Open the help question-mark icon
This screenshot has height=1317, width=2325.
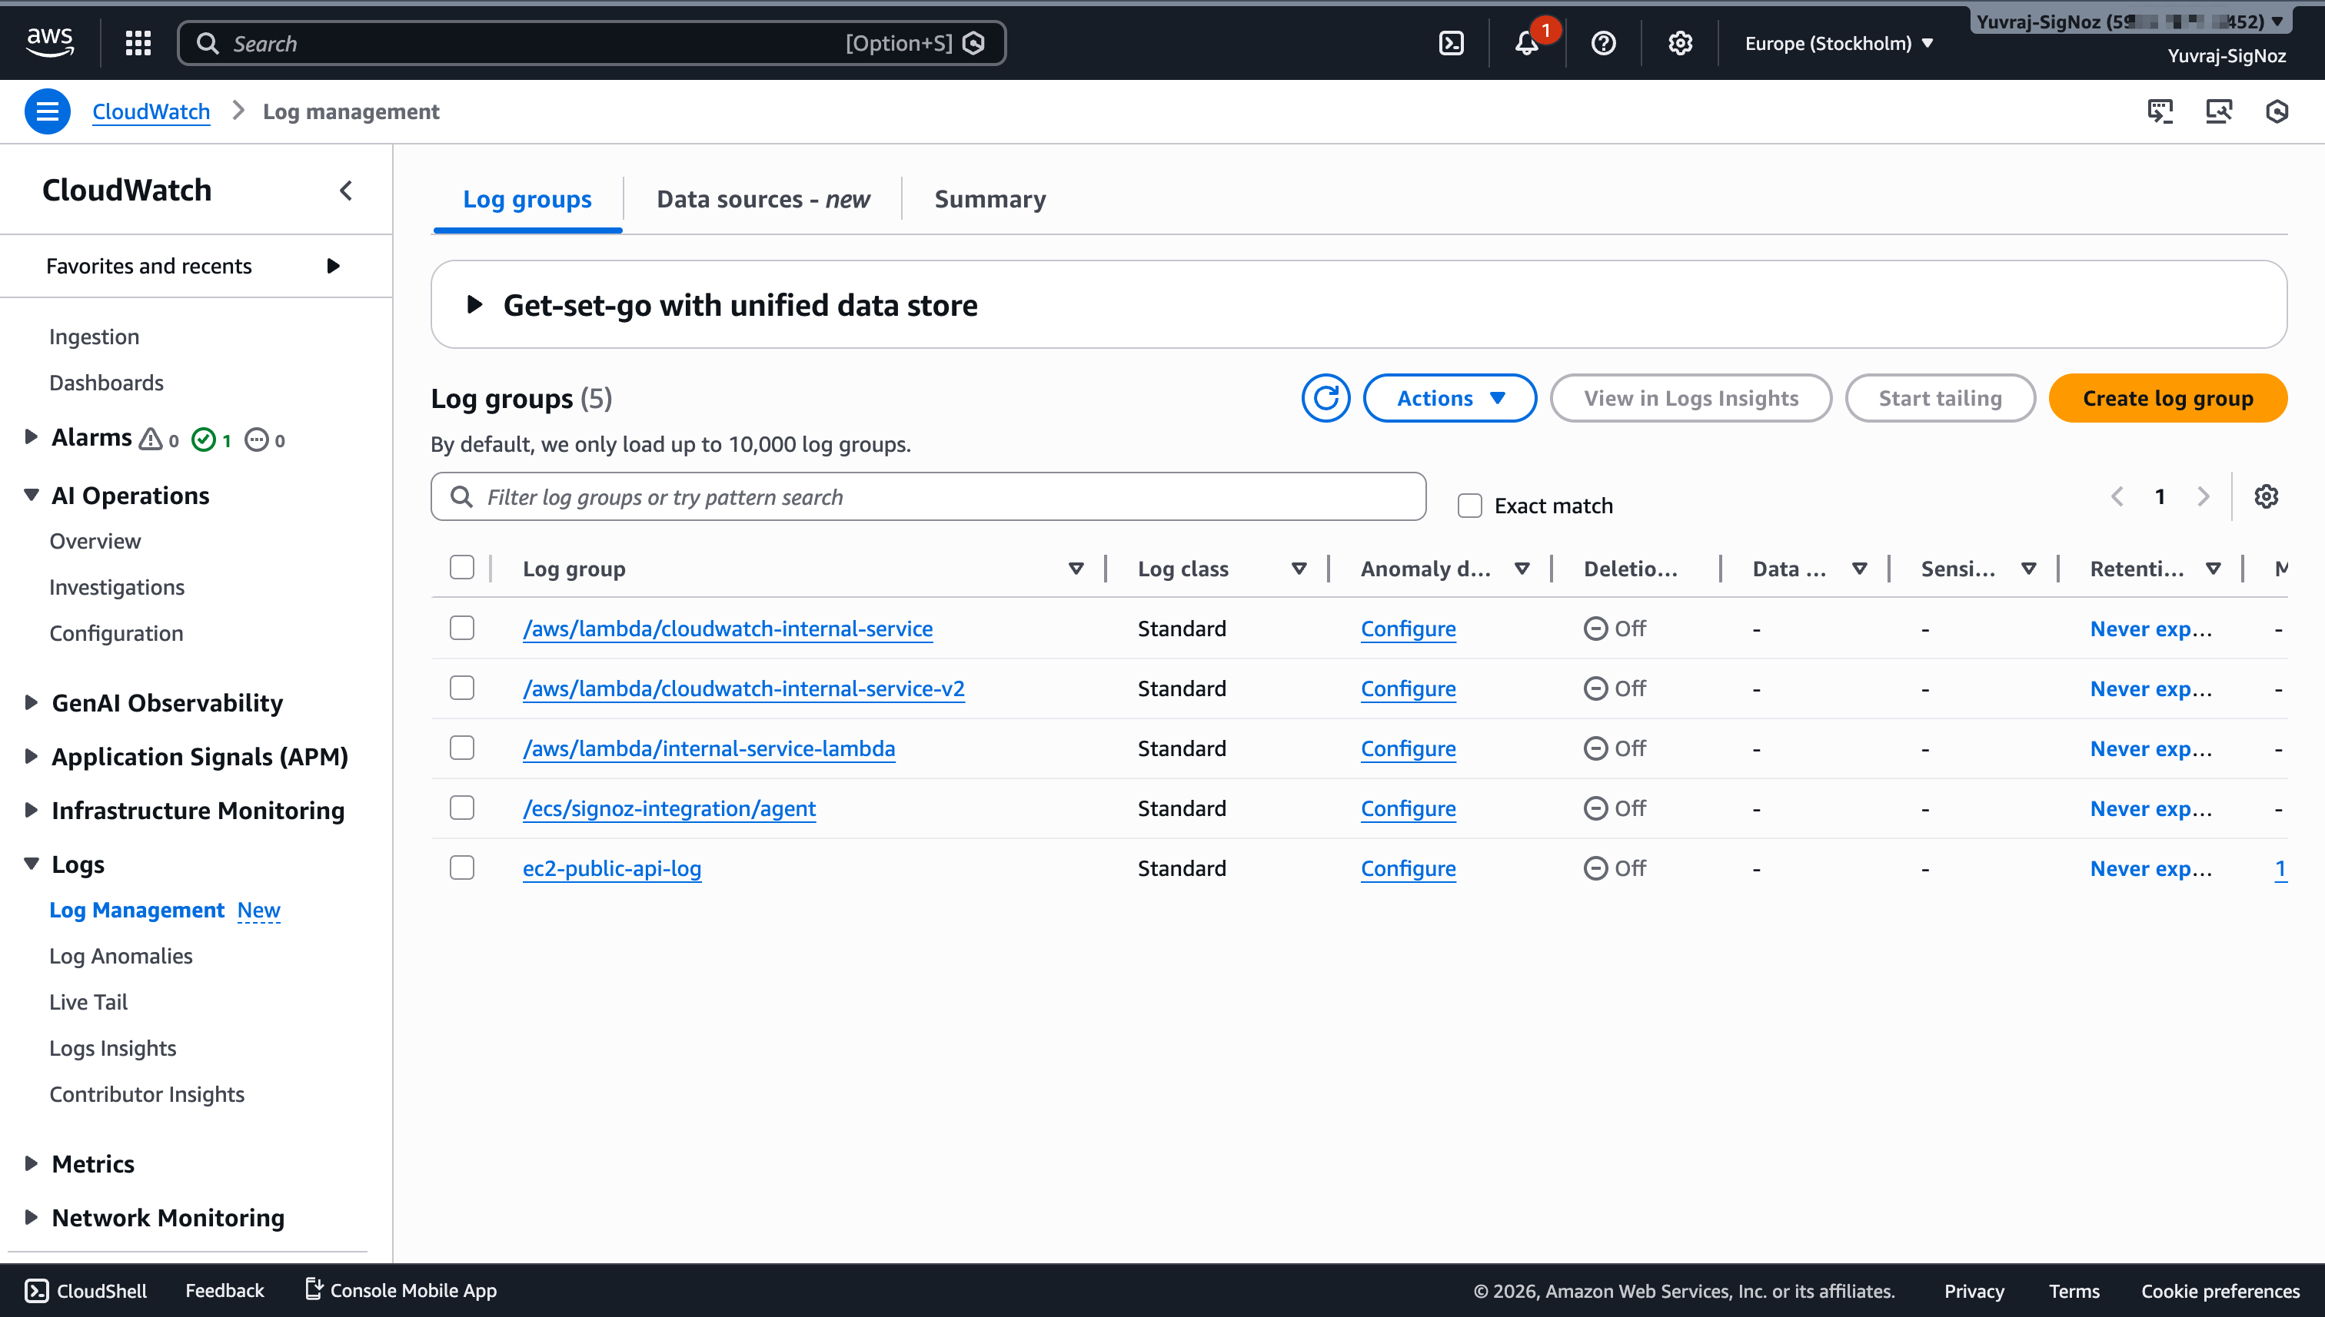[x=1603, y=42]
